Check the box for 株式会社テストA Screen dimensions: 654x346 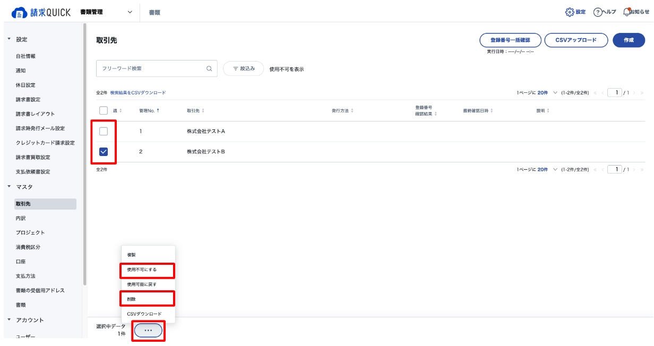tap(104, 131)
